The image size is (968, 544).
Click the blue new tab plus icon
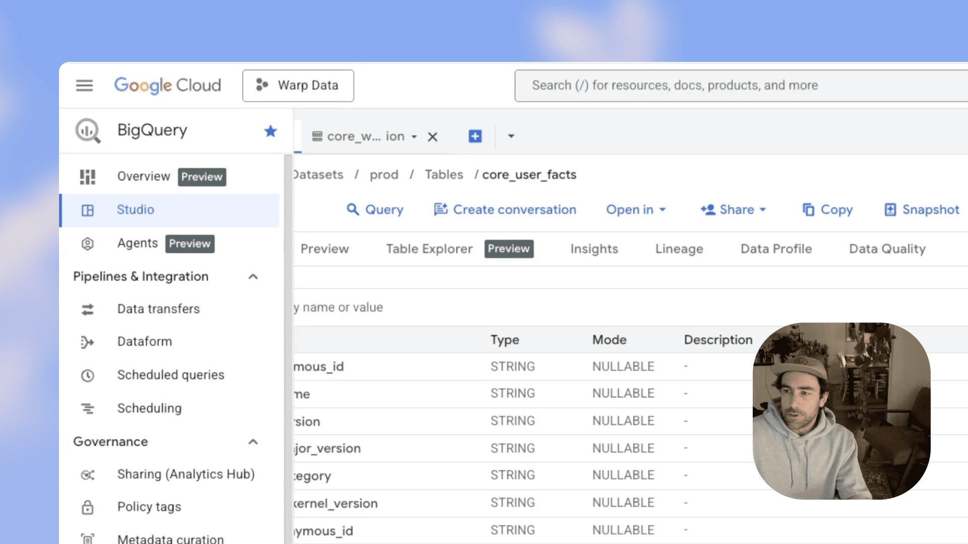point(475,137)
